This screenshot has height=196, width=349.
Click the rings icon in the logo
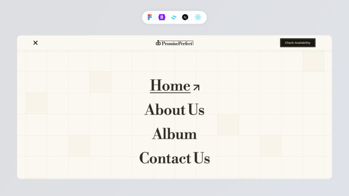[158, 43]
